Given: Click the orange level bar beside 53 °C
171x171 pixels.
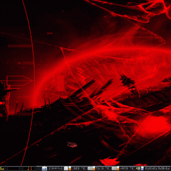Looking at the screenshot, I should click(94, 168).
